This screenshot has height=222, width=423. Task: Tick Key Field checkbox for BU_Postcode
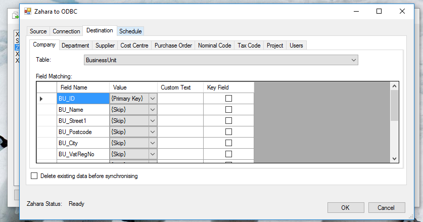tap(228, 131)
